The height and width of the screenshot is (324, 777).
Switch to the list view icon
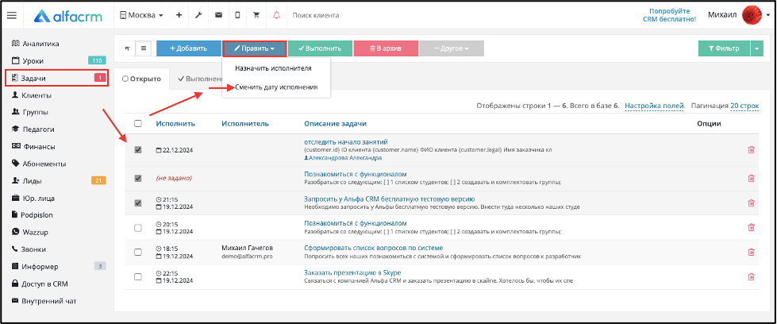(144, 48)
